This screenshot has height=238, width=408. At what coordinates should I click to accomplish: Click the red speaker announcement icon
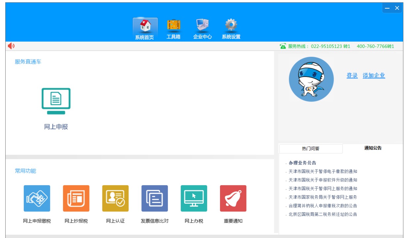pyautogui.click(x=11, y=46)
